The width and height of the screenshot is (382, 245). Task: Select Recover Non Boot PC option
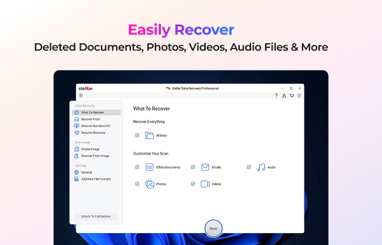coord(96,126)
